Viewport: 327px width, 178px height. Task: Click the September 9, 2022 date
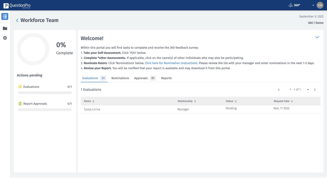(x=311, y=16)
